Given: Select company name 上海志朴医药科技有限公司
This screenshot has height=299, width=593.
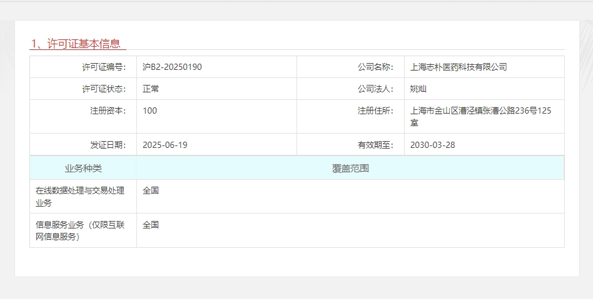Looking at the screenshot, I should [x=459, y=67].
